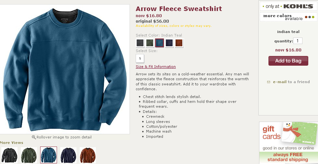Click the magnifier zoom icon under the image
The width and height of the screenshot is (318, 164).
click(34, 137)
